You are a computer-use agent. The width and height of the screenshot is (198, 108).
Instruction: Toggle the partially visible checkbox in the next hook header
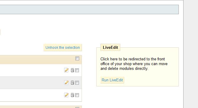pyautogui.click(x=77, y=107)
